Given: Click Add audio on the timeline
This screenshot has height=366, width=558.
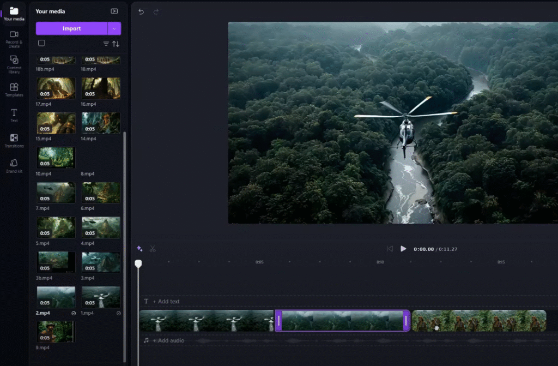Looking at the screenshot, I should (168, 340).
